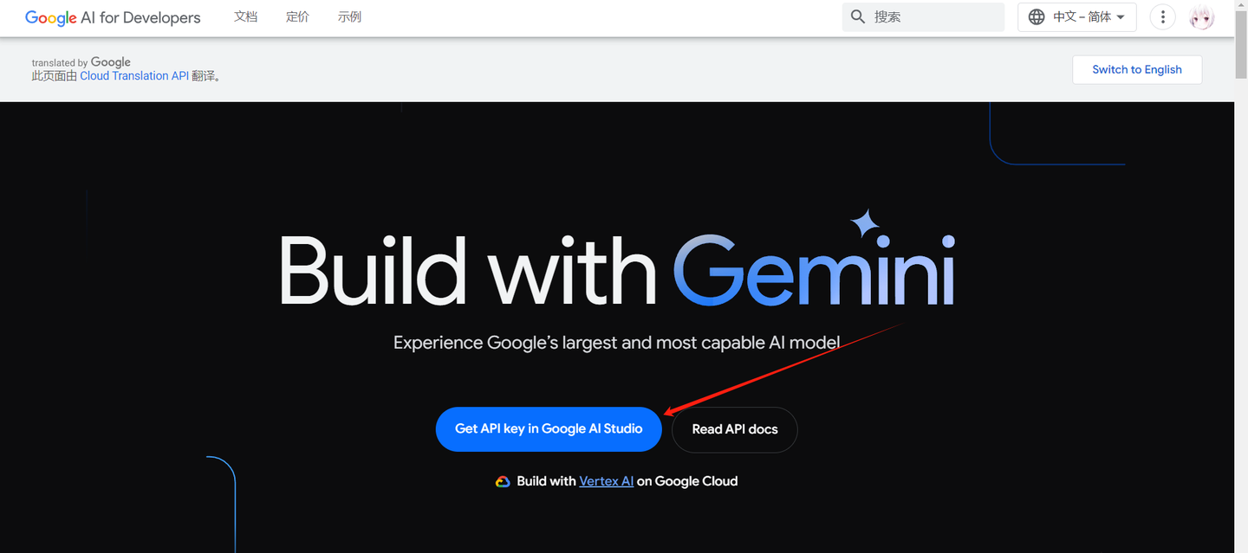1248x553 pixels.
Task: Click the Read API docs button
Action: click(734, 429)
